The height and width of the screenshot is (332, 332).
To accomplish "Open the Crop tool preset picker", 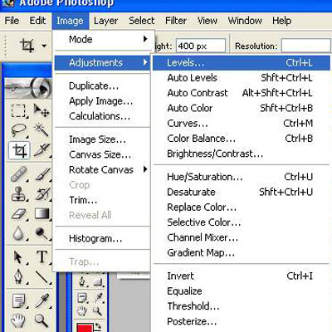I will tap(44, 46).
